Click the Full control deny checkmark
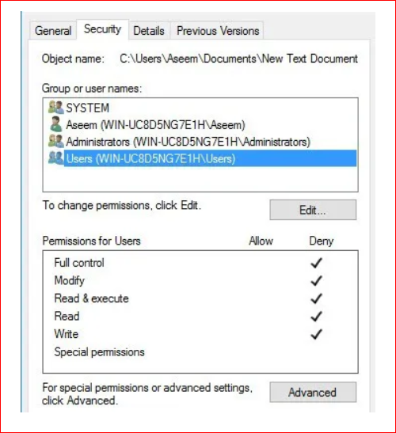The height and width of the screenshot is (433, 396). 317,263
